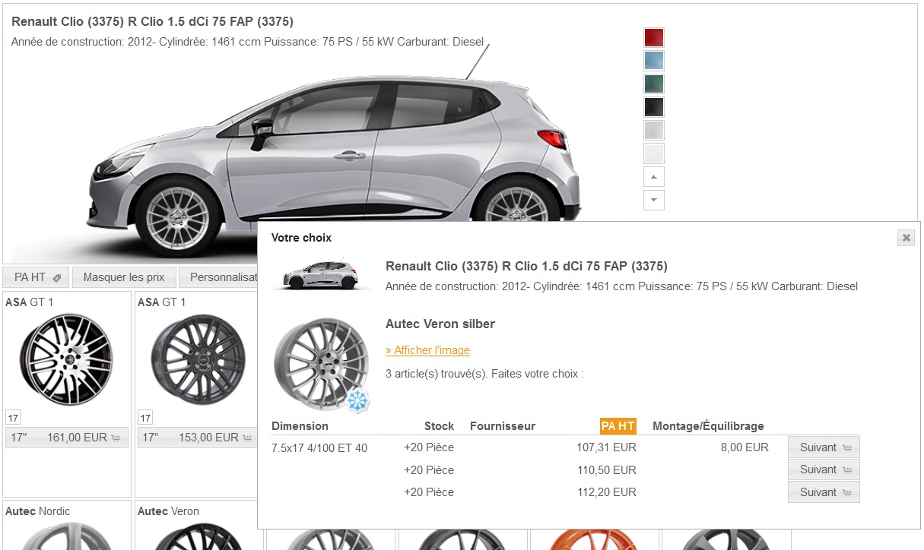Click Suivant for the 107,31 EUR offer
This screenshot has width=924, height=550.
tap(824, 447)
